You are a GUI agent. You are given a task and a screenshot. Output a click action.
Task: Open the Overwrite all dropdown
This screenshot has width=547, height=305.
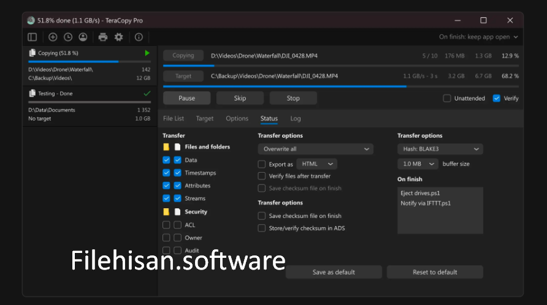(x=315, y=149)
